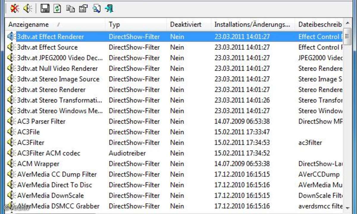Click date 15.02.2011 17:33:47
357x214 pixels.
[242, 132]
